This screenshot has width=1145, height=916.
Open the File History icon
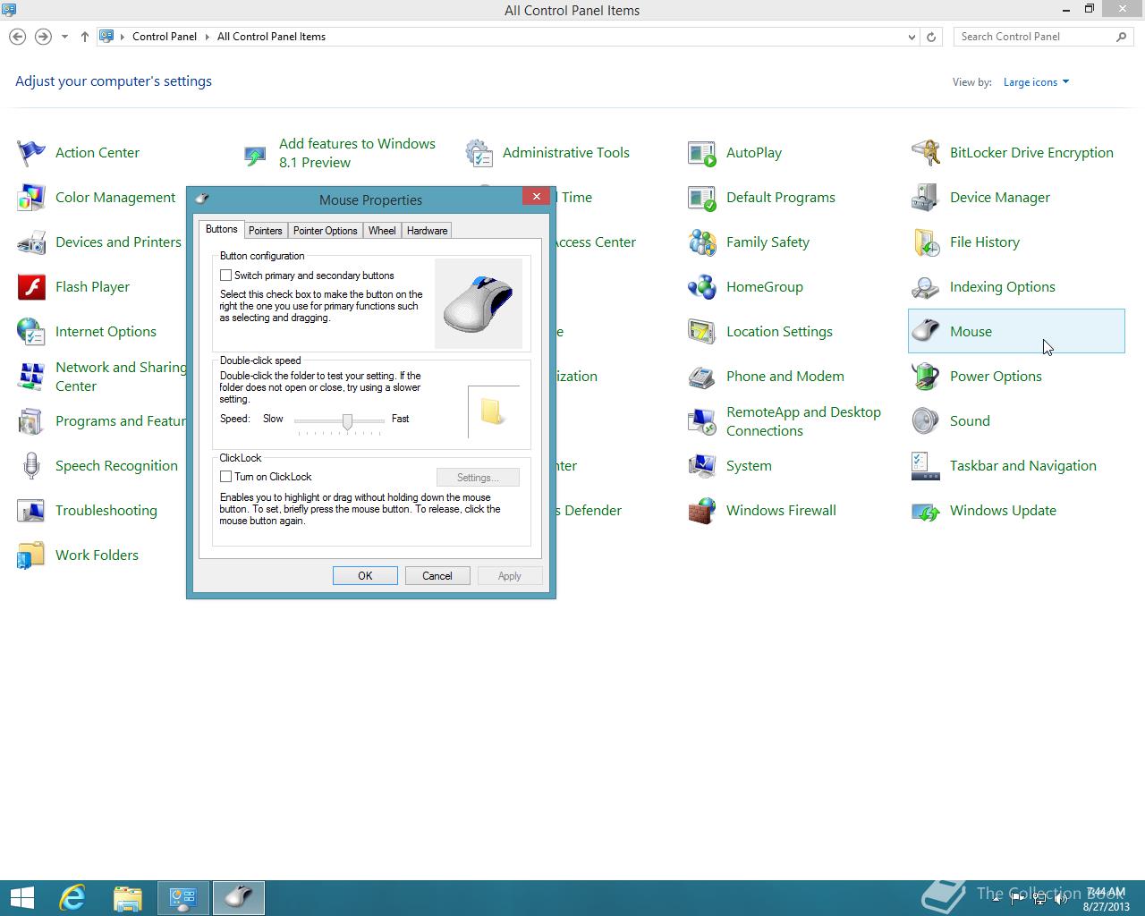(x=926, y=242)
